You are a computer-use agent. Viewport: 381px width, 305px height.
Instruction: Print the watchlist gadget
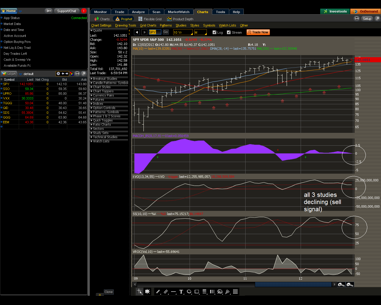pos(77,74)
